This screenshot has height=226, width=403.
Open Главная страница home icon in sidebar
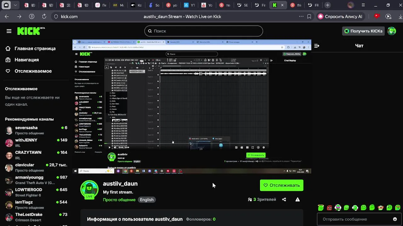pyautogui.click(x=8, y=48)
